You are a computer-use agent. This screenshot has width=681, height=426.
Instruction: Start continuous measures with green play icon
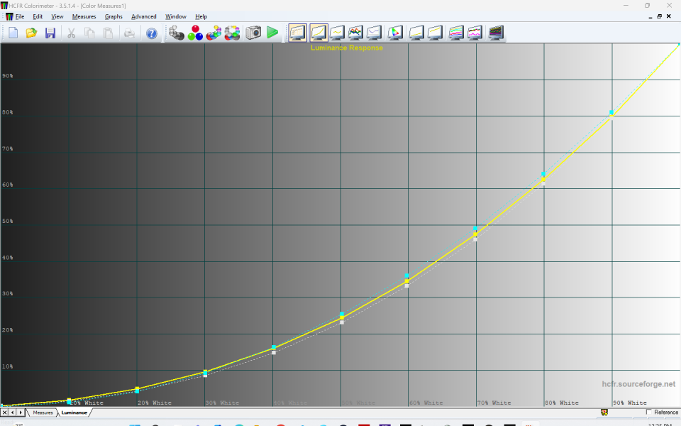click(x=272, y=33)
